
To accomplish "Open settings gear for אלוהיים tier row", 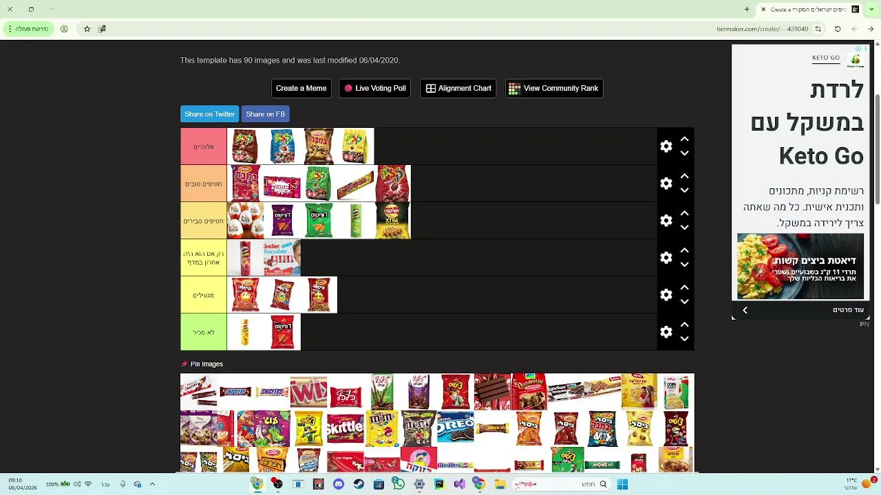I will tap(666, 146).
